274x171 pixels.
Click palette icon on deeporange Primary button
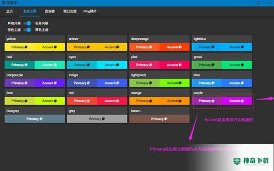pyautogui.click(x=151, y=47)
